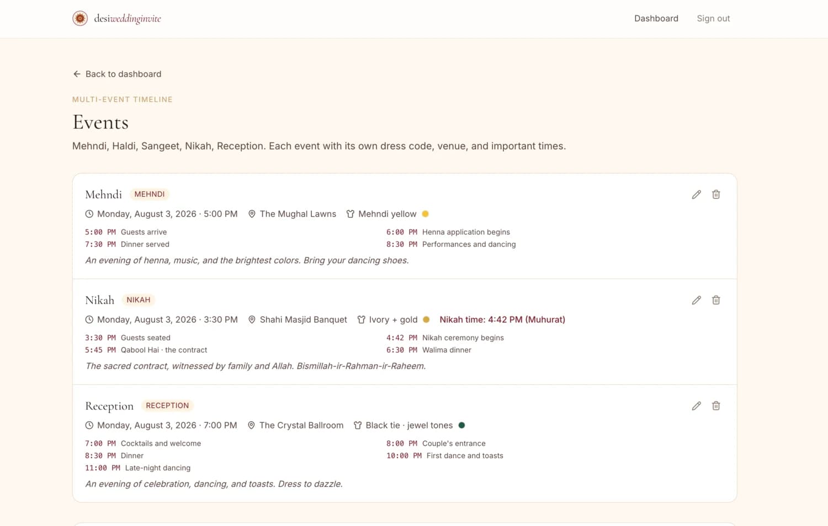Click the Mehndi event title
828x526 pixels.
click(104, 195)
